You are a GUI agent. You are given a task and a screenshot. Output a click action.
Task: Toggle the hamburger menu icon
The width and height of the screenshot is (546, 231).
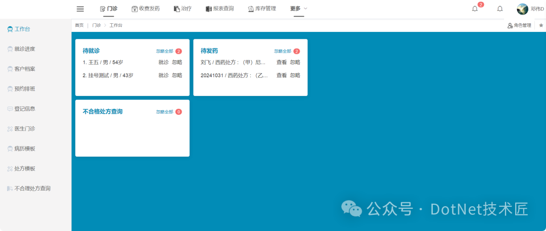tap(80, 9)
